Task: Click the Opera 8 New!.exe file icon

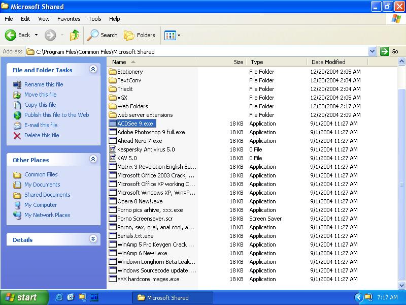Action: tap(112, 201)
